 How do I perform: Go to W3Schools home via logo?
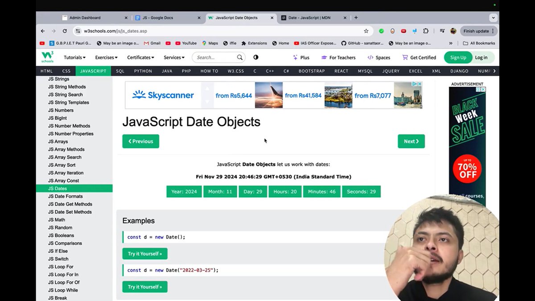coord(47,57)
